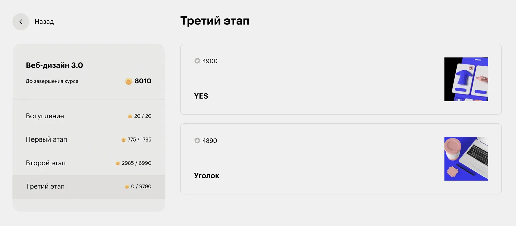Click the Уголок laptop thumbnail image
This screenshot has width=516, height=226.
click(x=466, y=159)
